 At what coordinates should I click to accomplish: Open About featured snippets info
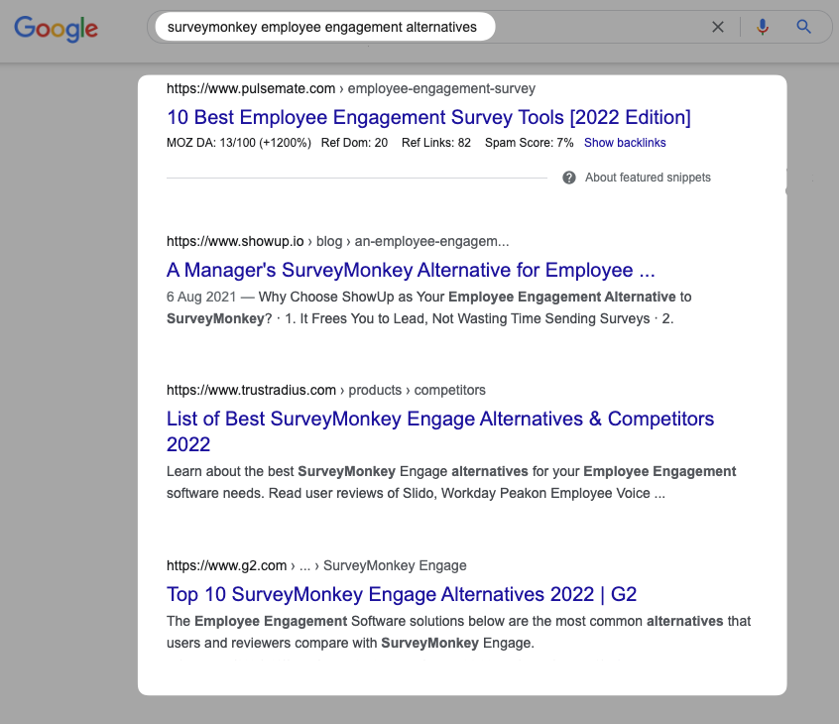(648, 178)
